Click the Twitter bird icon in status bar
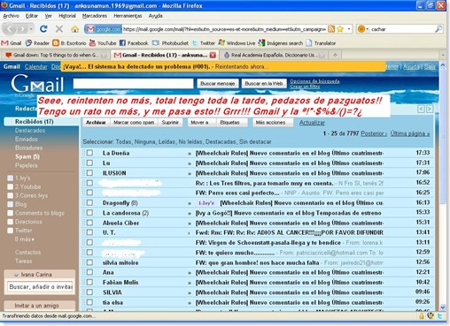The height and width of the screenshot is (326, 450). point(439,316)
